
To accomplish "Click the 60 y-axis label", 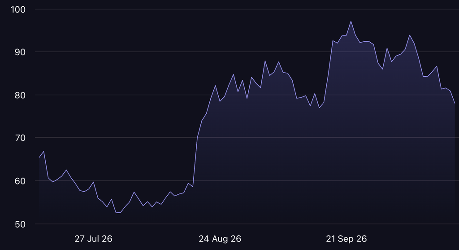I will click(20, 181).
